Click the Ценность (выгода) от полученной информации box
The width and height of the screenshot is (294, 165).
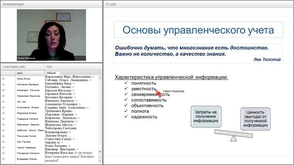click(255, 119)
